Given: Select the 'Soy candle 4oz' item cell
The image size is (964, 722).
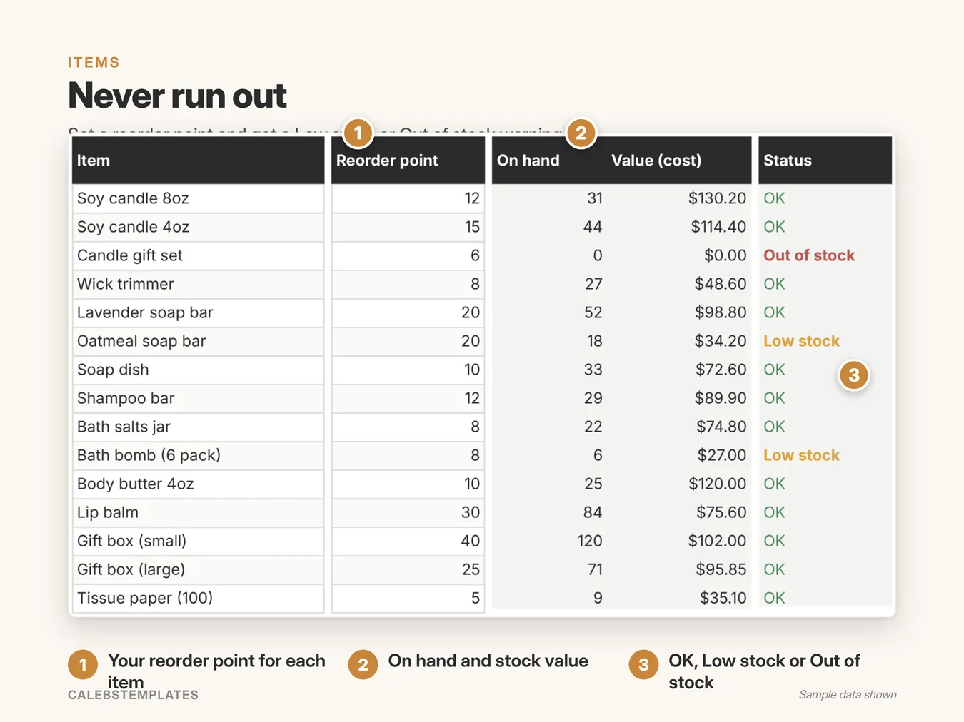Looking at the screenshot, I should tap(199, 227).
